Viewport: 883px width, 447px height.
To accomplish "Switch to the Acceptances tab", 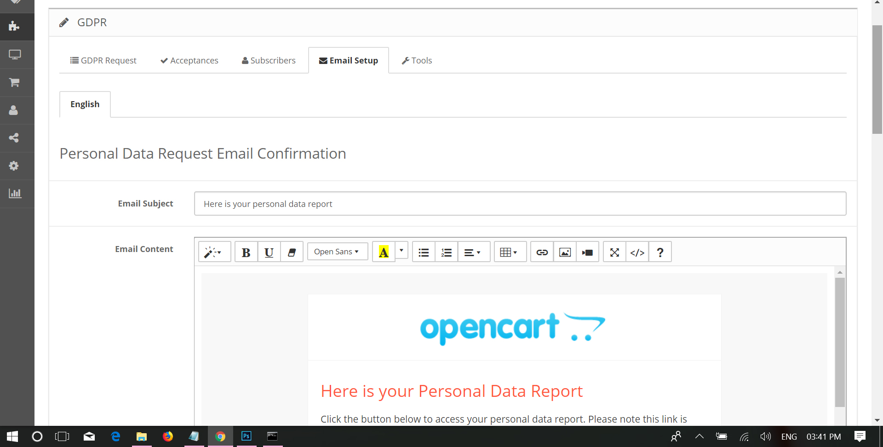I will [189, 60].
